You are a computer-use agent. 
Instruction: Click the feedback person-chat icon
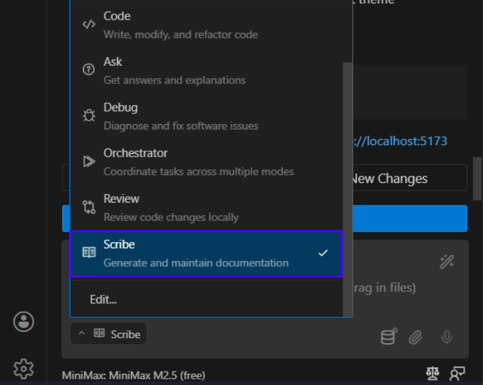pyautogui.click(x=457, y=373)
